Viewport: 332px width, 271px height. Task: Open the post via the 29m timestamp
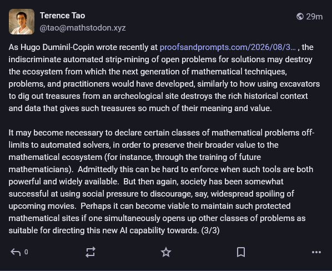click(x=314, y=17)
